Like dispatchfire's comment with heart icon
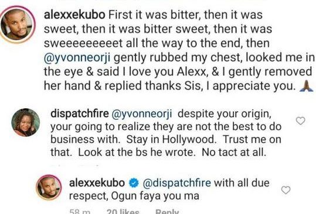The image size is (316, 214). 301,121
